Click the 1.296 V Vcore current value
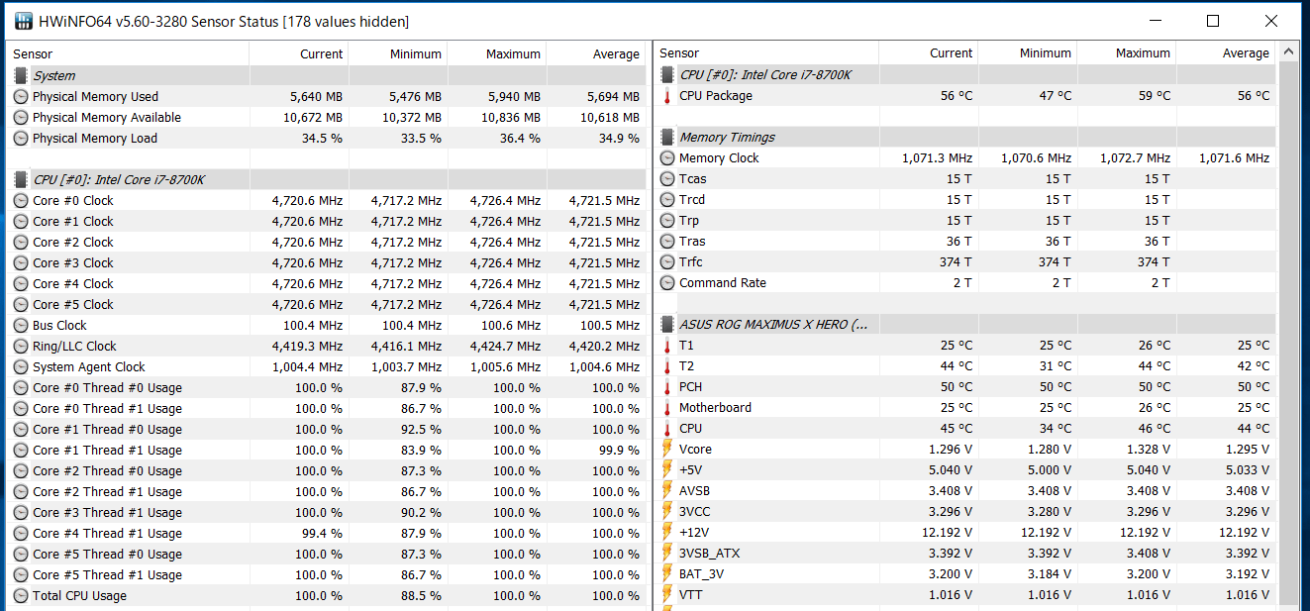The image size is (1310, 611). pyautogui.click(x=951, y=449)
